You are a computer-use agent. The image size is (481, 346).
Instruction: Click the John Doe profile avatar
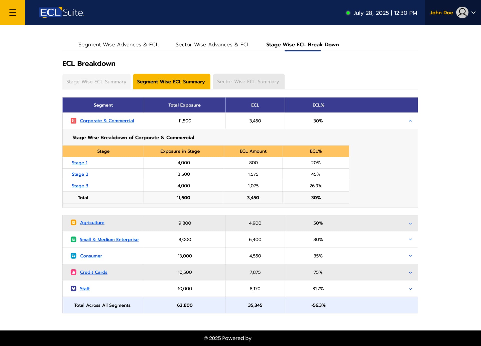click(462, 13)
